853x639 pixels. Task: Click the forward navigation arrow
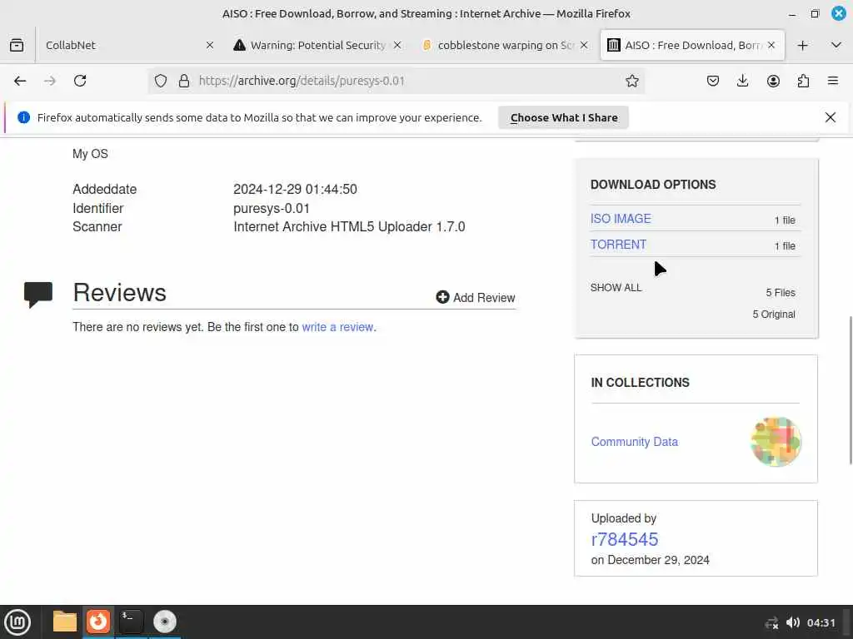coord(50,81)
